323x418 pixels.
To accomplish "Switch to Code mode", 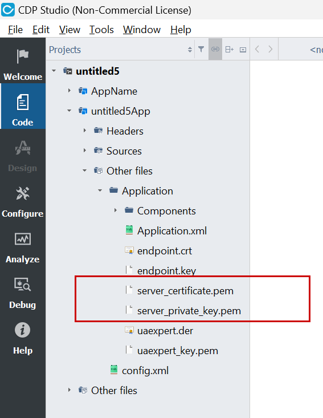I will coord(23,106).
